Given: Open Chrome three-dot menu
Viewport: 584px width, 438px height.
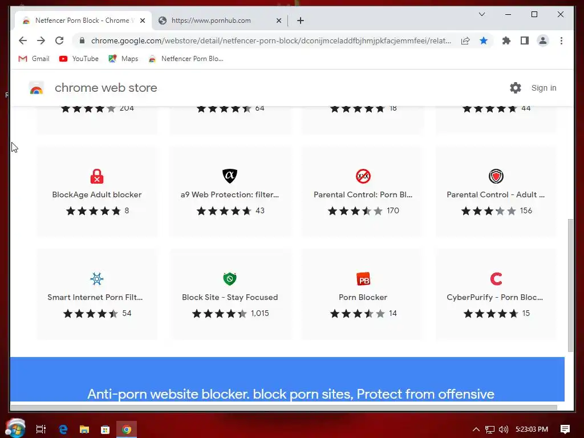Looking at the screenshot, I should [x=561, y=40].
